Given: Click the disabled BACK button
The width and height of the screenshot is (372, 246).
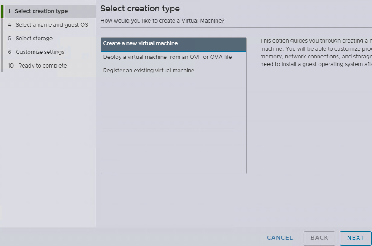Looking at the screenshot, I should pos(319,238).
